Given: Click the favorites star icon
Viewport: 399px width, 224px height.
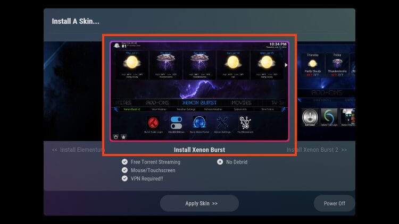Looking at the screenshot, I should point(123,137).
